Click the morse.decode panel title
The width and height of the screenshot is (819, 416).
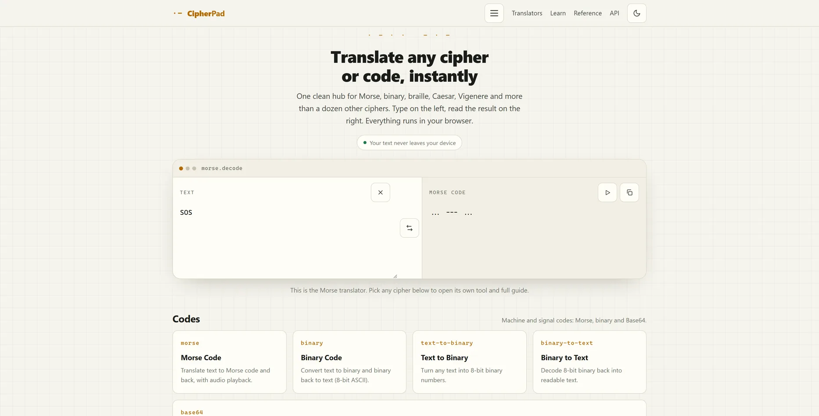coord(222,168)
